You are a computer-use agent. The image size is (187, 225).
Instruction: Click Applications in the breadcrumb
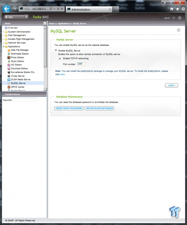click(x=64, y=24)
